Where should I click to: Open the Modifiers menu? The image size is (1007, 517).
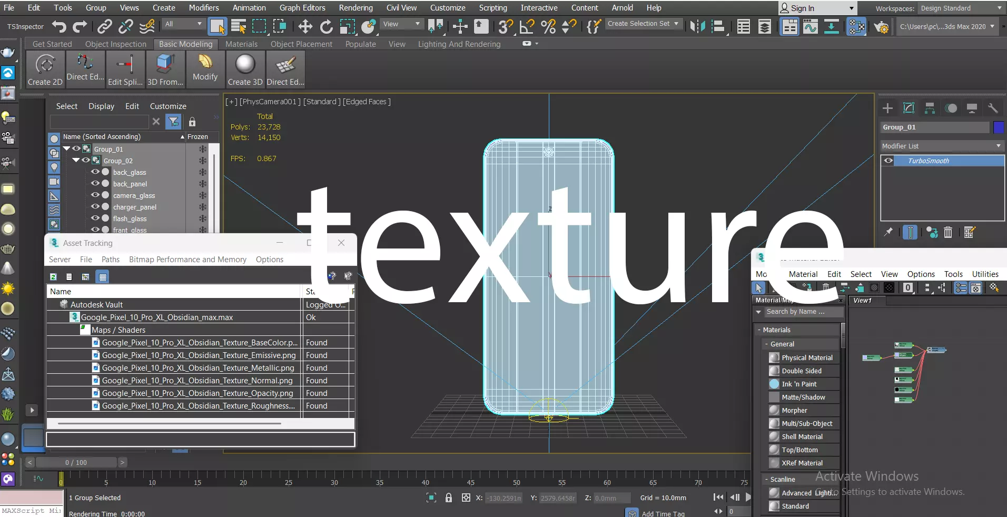tap(204, 8)
